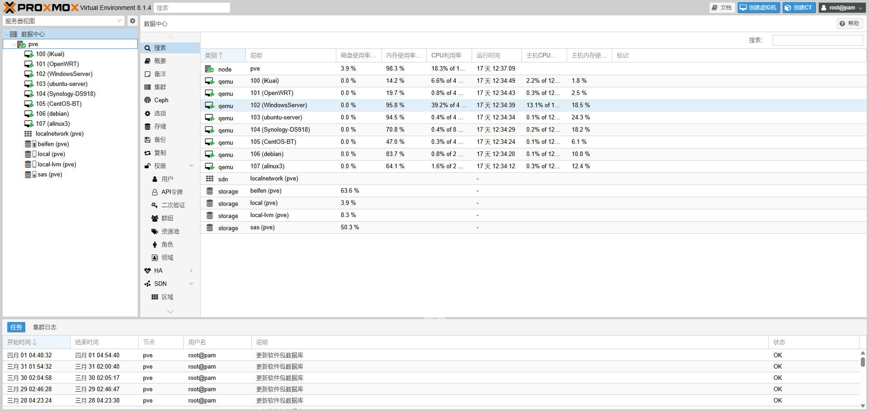
Task: Click the 存储 database icon in the menu
Action: pos(148,127)
